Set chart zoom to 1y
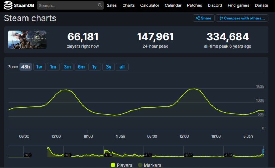 (94, 67)
